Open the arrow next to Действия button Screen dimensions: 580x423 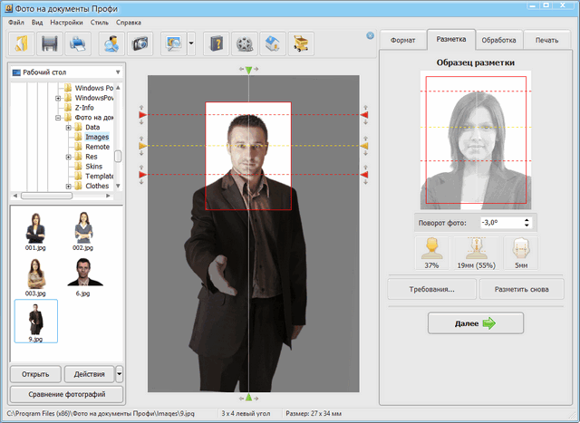121,373
